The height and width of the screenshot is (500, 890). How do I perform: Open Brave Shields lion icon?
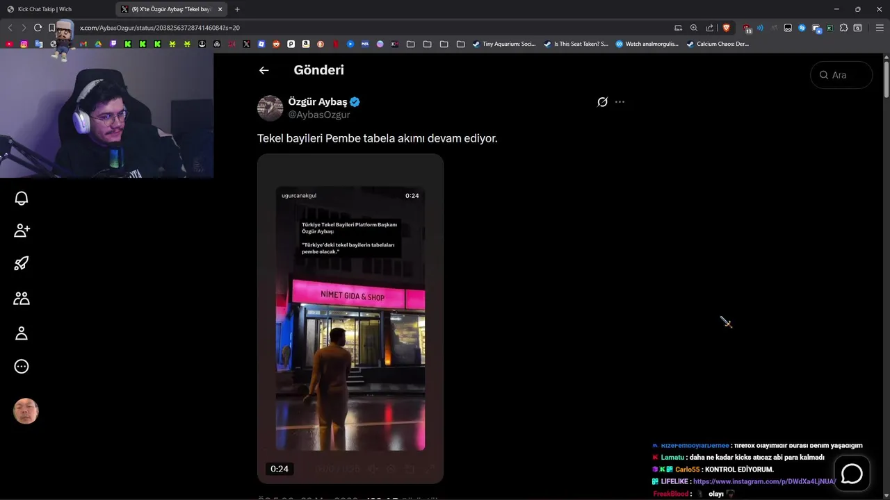click(727, 28)
